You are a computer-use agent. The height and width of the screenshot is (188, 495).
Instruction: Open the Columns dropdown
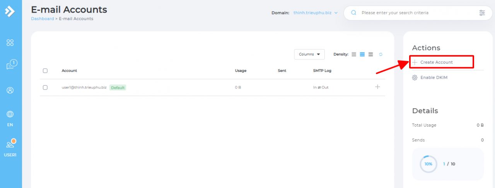pyautogui.click(x=309, y=54)
